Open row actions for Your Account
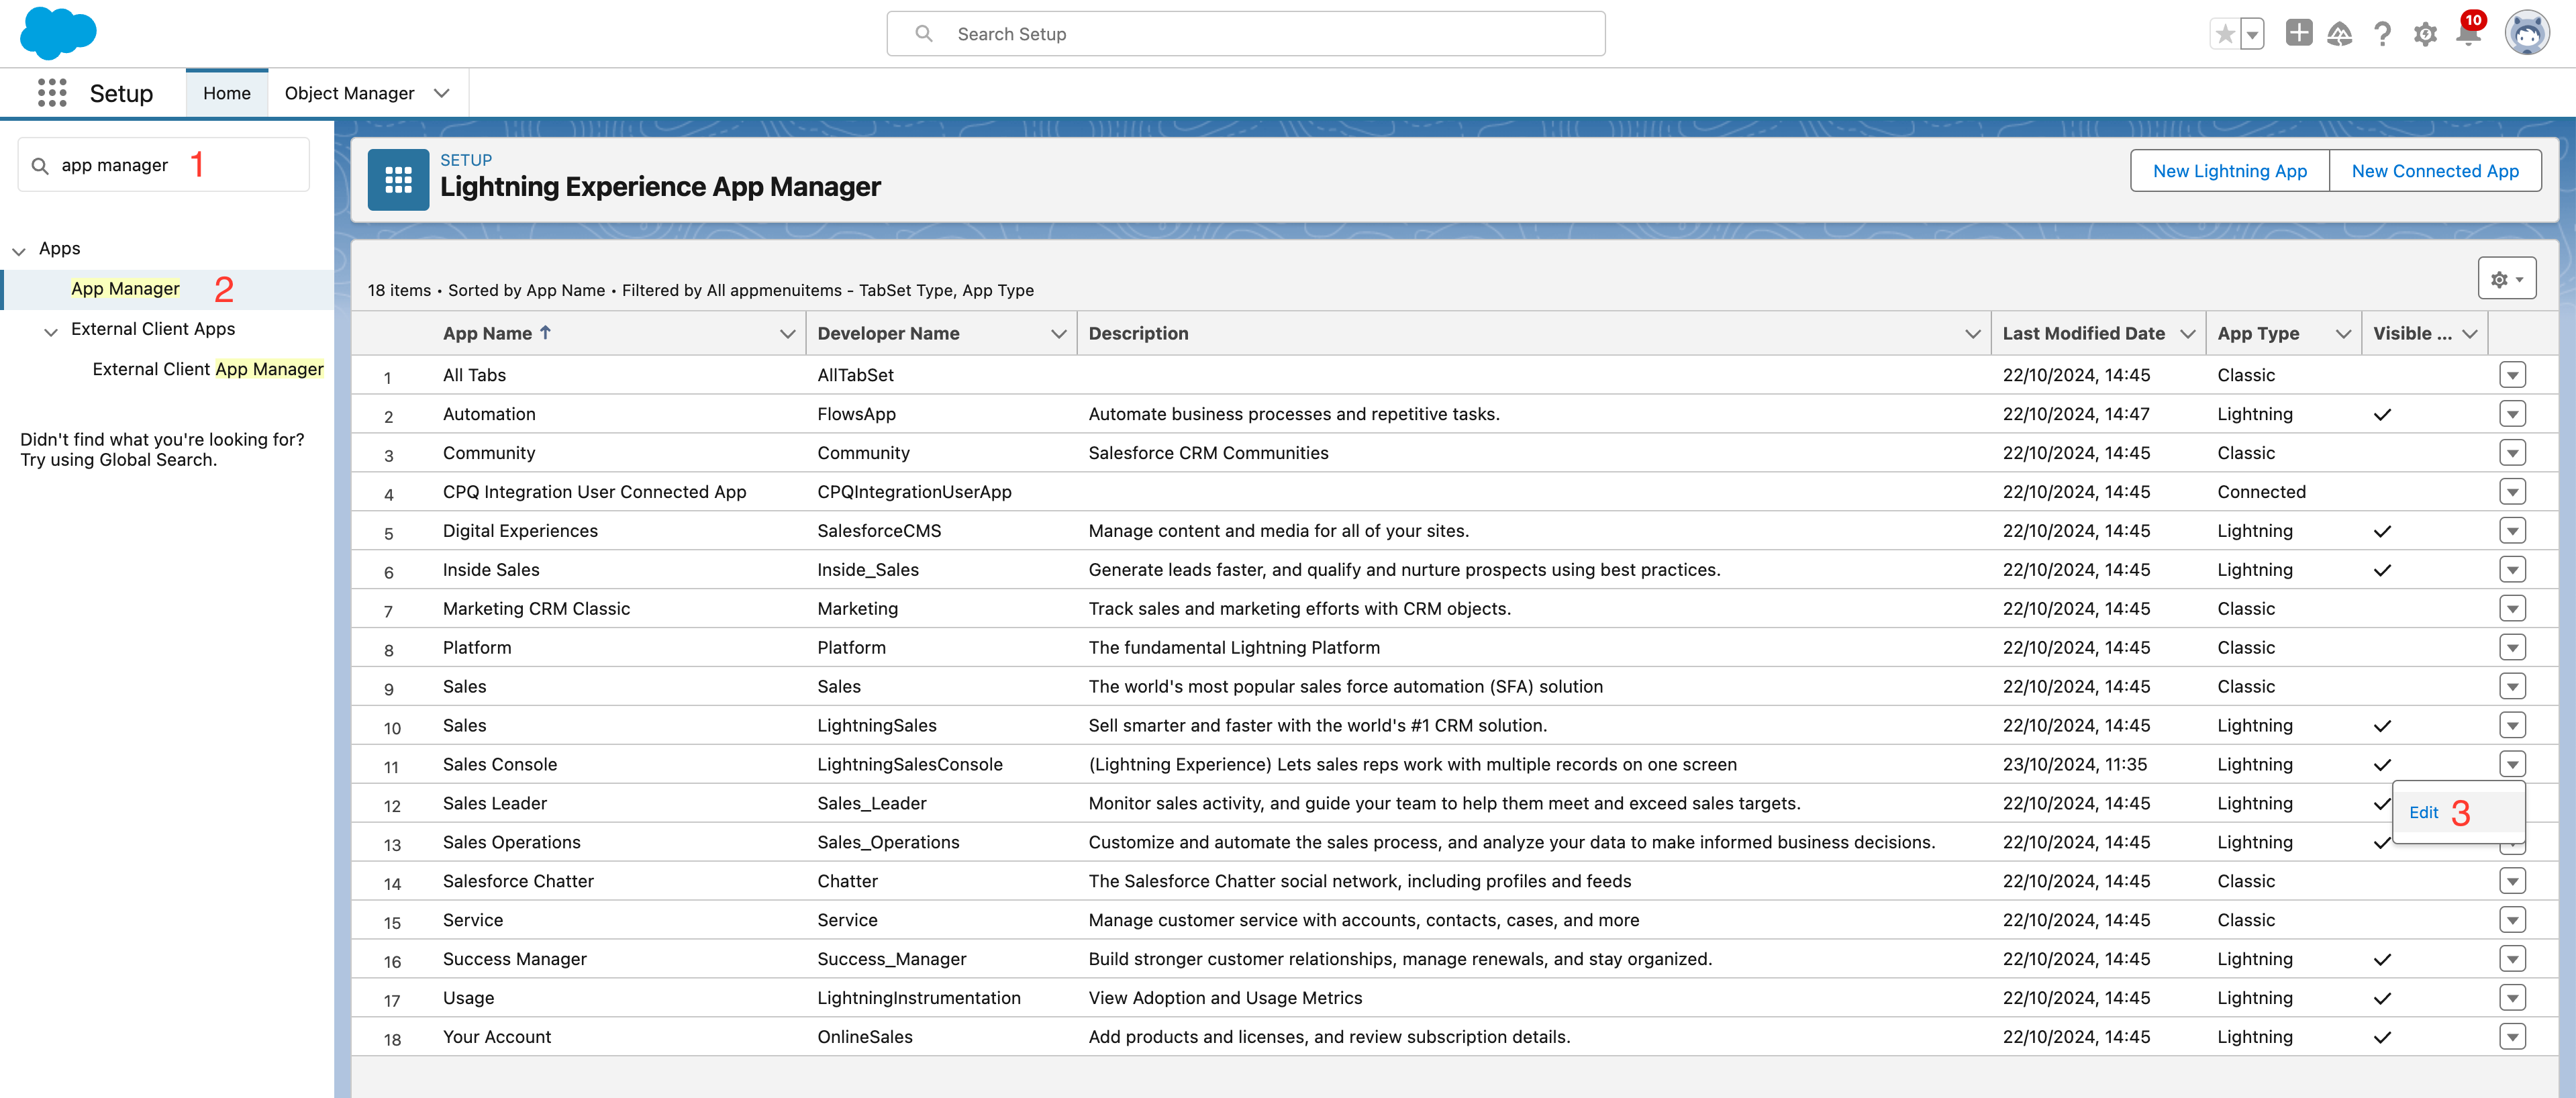The width and height of the screenshot is (2576, 1098). [x=2512, y=1037]
